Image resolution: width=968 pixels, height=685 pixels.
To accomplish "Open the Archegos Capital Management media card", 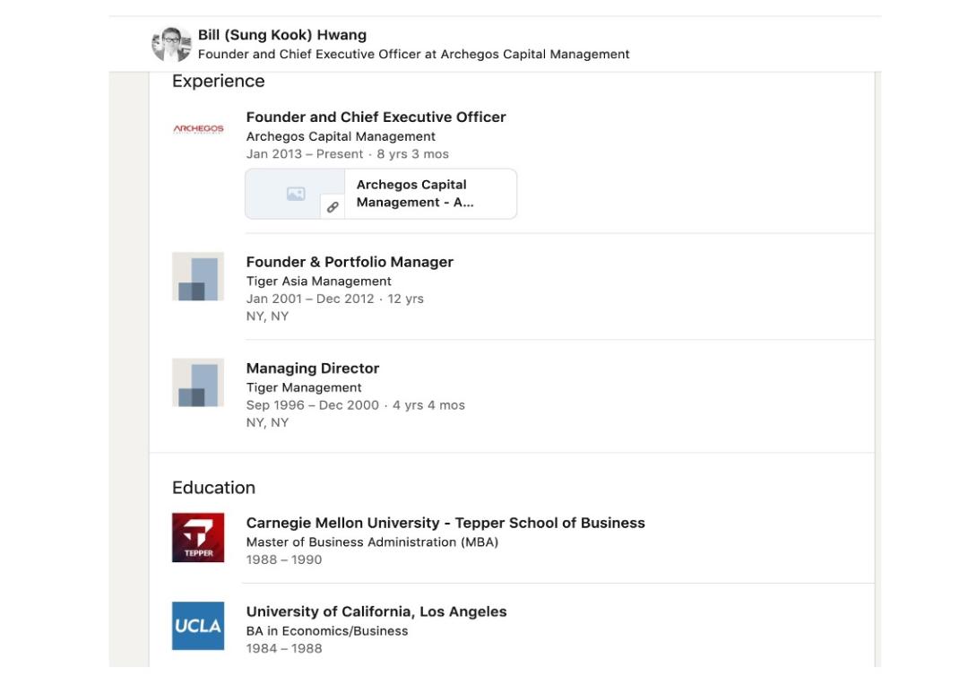I will point(381,194).
